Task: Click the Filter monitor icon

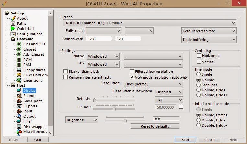Action: point(19,121)
